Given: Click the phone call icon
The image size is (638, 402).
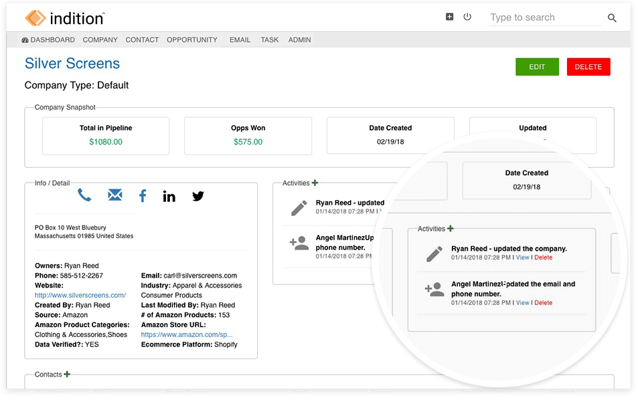Looking at the screenshot, I should point(84,195).
